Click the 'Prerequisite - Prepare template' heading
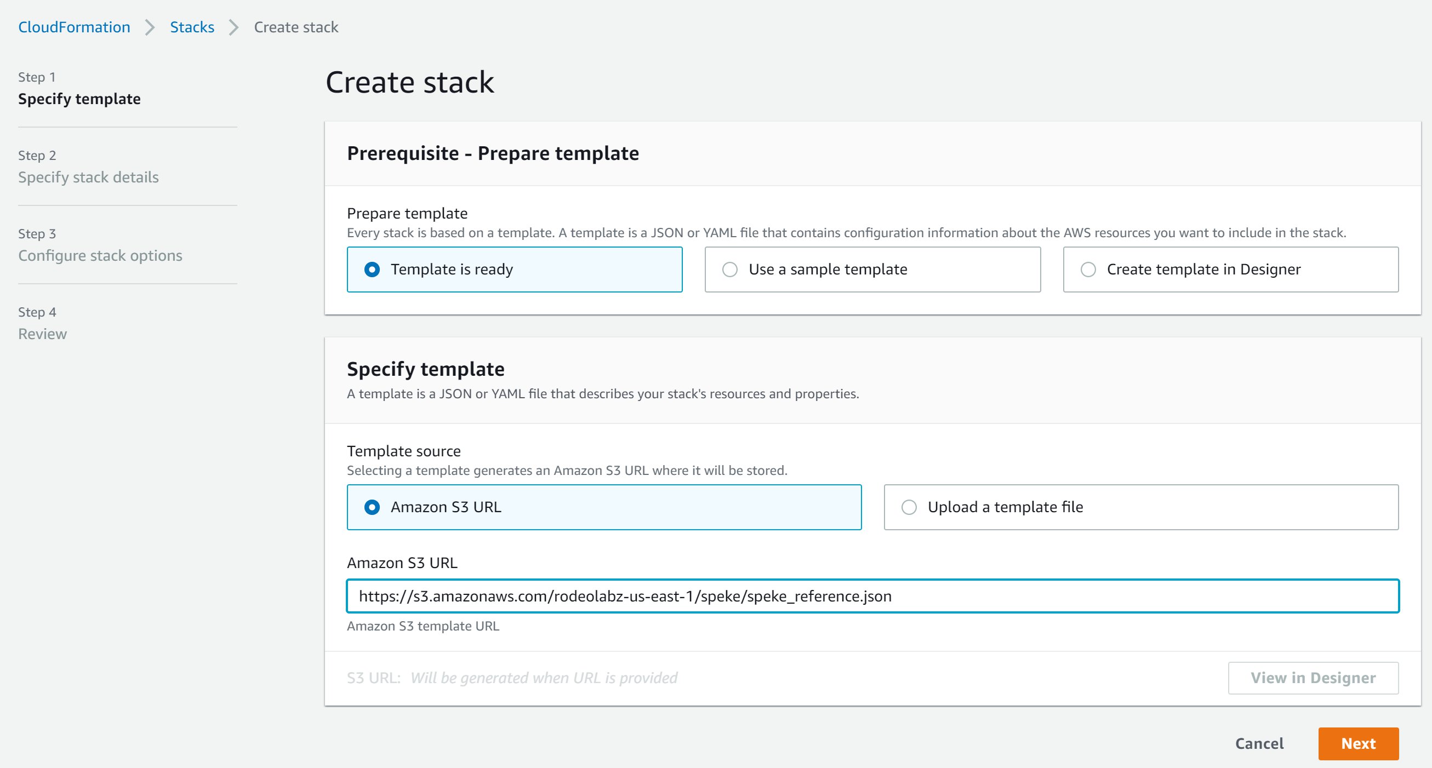Image resolution: width=1432 pixels, height=768 pixels. coord(493,153)
